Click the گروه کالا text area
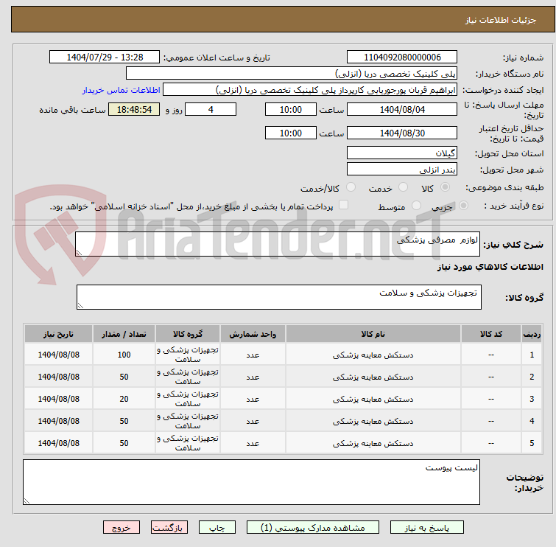This screenshot has width=556, height=547. click(278, 297)
